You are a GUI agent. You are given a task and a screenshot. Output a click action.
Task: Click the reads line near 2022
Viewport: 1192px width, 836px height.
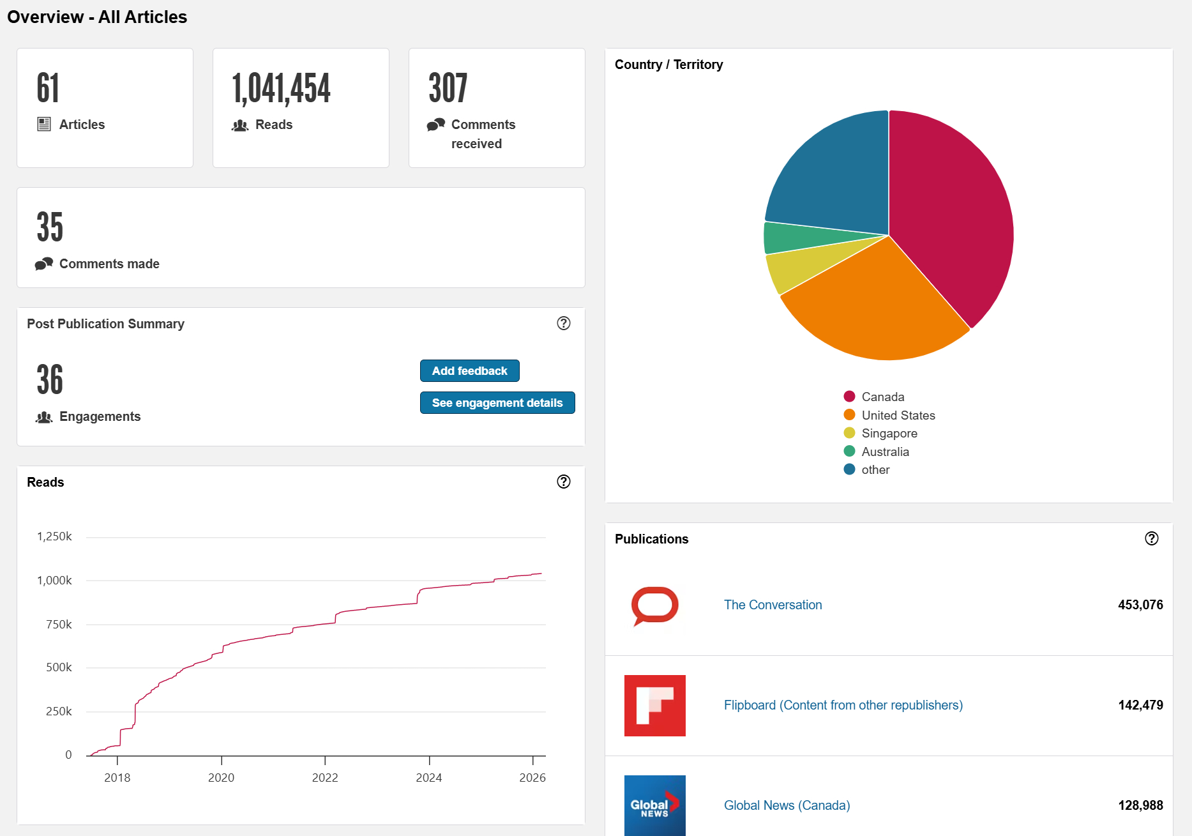point(325,623)
